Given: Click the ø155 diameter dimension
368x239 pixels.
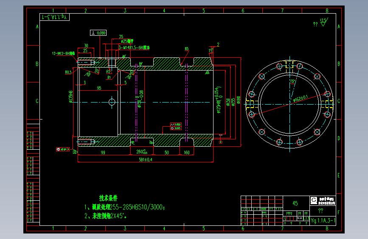Looking at the screenshot, I should [233, 102].
